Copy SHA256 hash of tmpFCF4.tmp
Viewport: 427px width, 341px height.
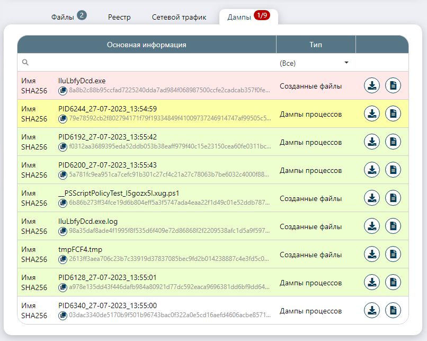tap(63, 259)
